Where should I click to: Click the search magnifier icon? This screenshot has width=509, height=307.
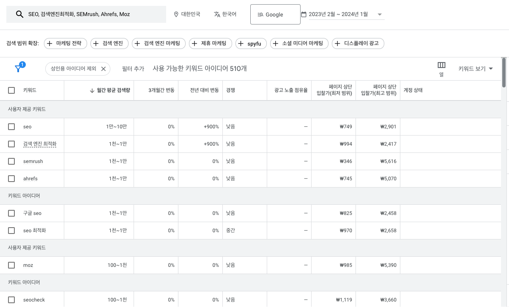[x=19, y=14]
